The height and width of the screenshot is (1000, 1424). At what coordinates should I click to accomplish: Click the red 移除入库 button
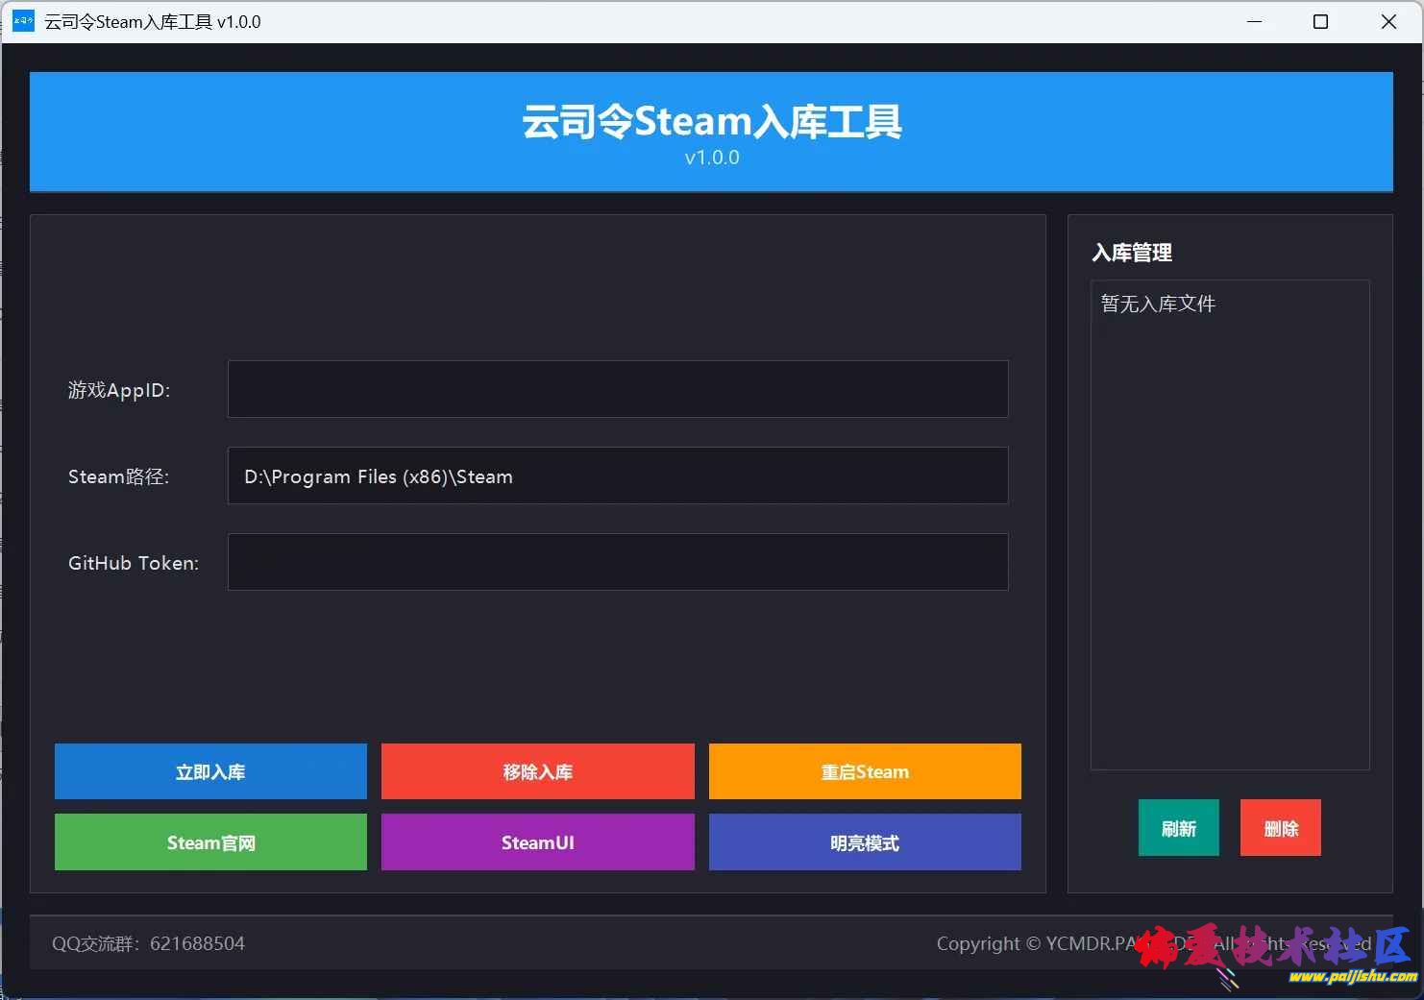click(x=537, y=771)
